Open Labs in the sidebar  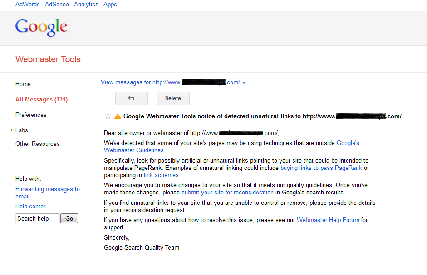22,130
